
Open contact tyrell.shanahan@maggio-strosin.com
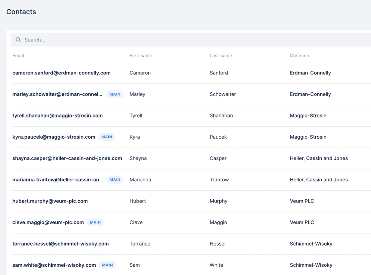coord(58,115)
